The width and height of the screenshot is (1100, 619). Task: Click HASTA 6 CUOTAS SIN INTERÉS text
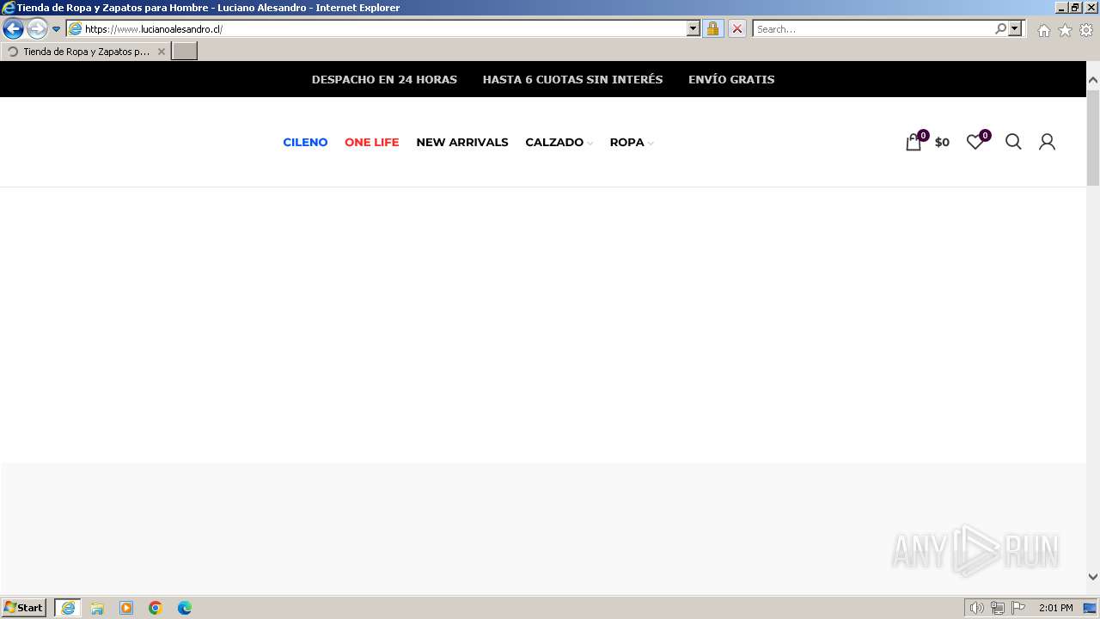tap(572, 79)
